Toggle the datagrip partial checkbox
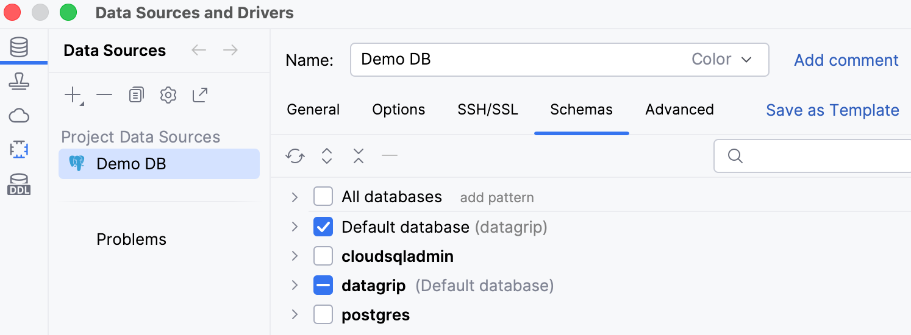911x335 pixels. click(323, 285)
